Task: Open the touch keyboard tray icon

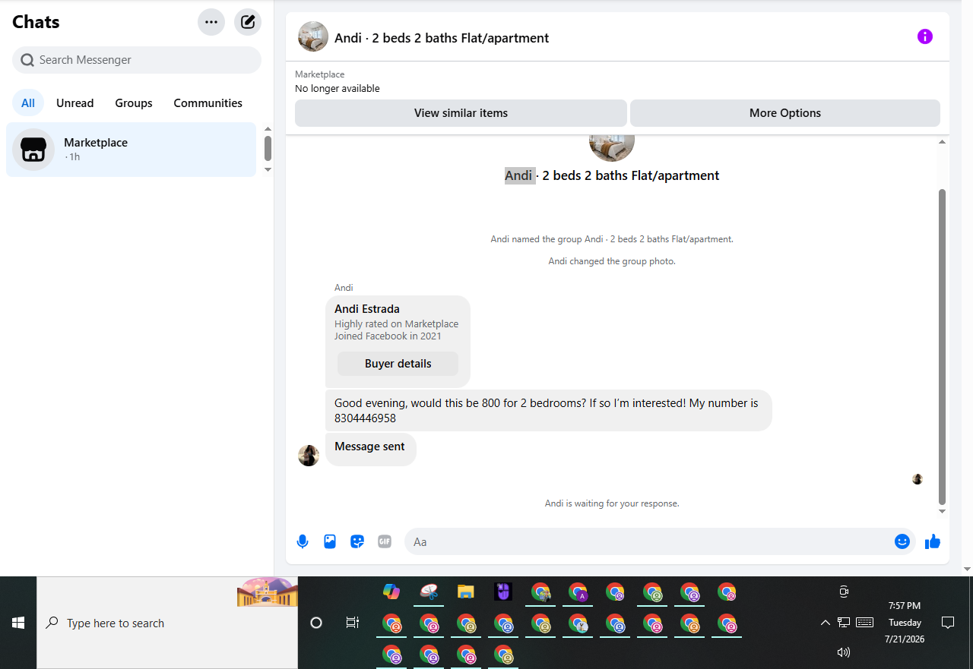Action: (x=864, y=623)
